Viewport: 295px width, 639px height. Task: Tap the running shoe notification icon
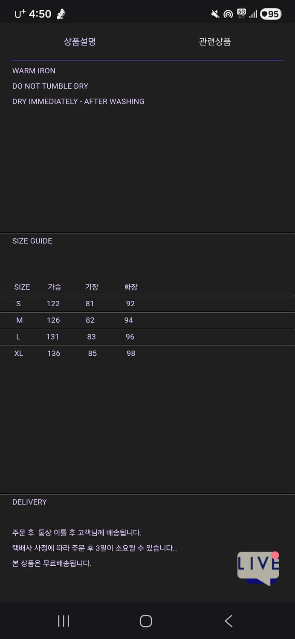pyautogui.click(x=61, y=14)
